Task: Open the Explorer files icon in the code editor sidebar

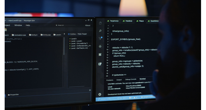Action: tap(100, 23)
